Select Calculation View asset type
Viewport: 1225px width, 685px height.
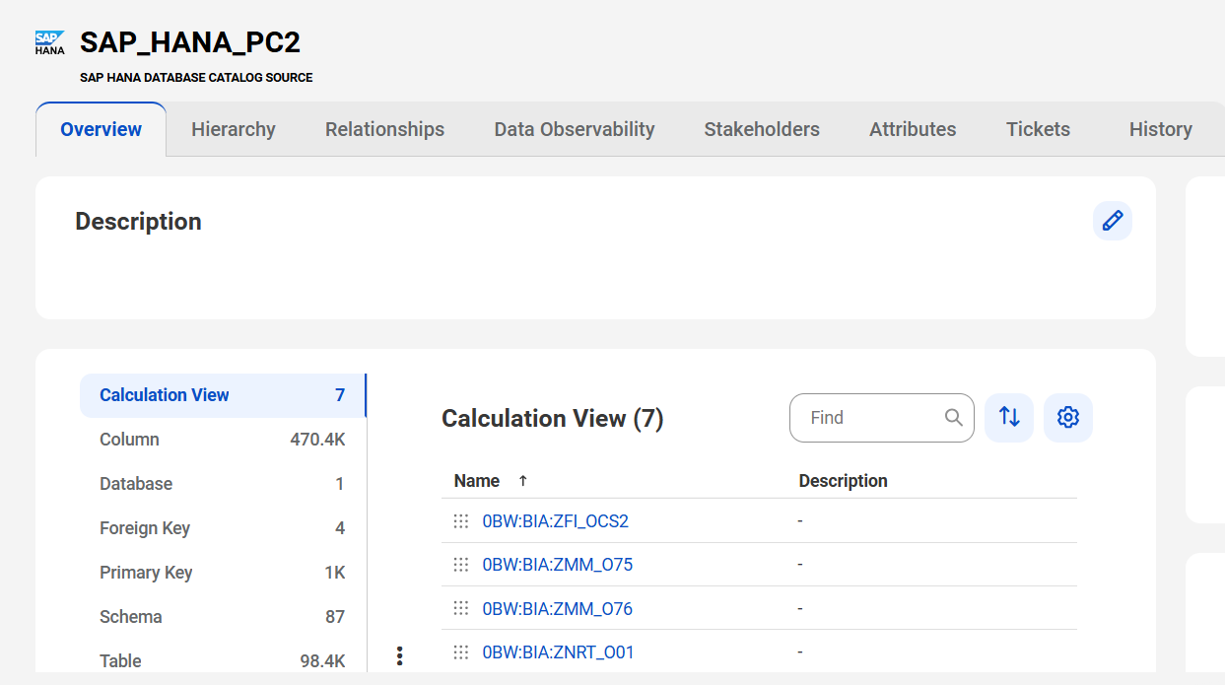[x=223, y=395]
